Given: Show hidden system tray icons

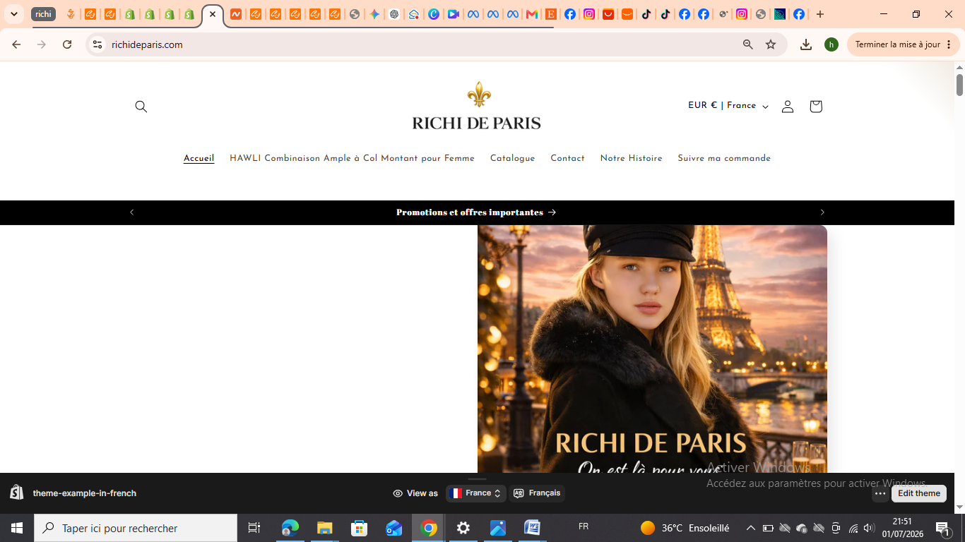Looking at the screenshot, I should [x=751, y=528].
